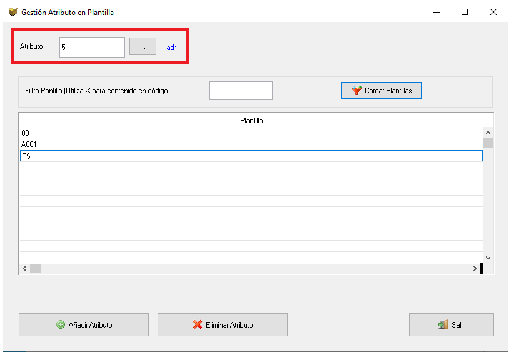This screenshot has height=352, width=511.
Task: Focus the Filtro Plantilla text box
Action: (241, 91)
